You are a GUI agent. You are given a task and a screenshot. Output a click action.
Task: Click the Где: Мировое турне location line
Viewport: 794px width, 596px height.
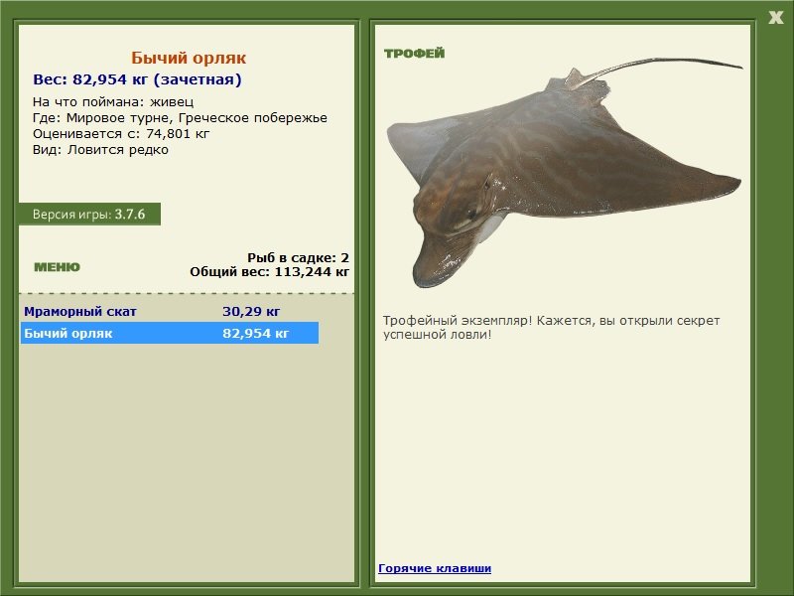(180, 118)
